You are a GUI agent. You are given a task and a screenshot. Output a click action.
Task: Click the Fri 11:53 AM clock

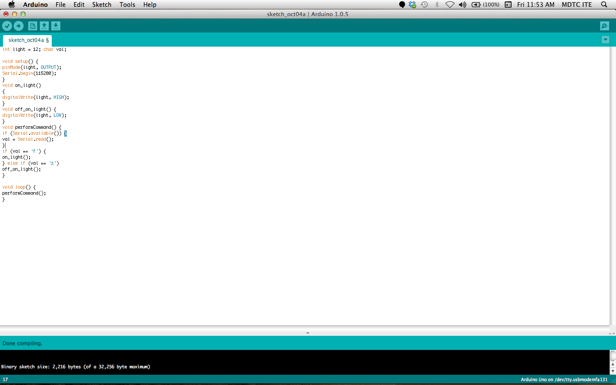[536, 4]
